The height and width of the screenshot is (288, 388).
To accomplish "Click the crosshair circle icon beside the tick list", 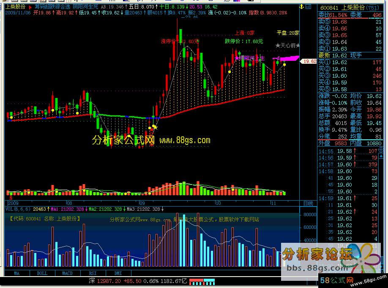I will pos(381,150).
